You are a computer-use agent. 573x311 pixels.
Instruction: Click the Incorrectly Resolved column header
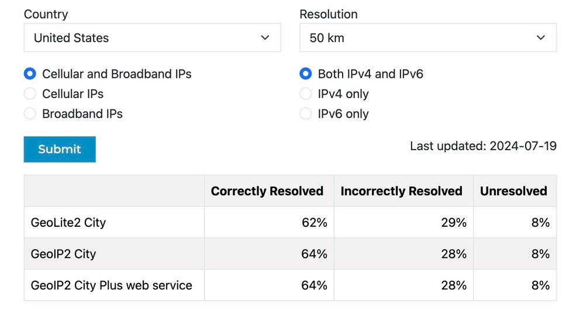tap(401, 191)
